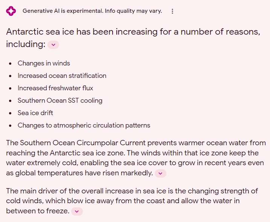This screenshot has width=270, height=222.
Task: Expand the chevron after "between to freeze."
Action: (x=77, y=211)
